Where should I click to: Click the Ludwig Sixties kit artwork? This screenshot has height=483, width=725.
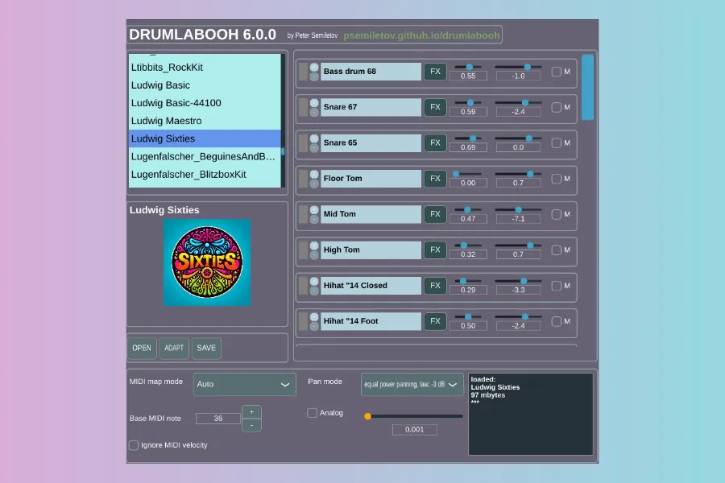click(207, 262)
